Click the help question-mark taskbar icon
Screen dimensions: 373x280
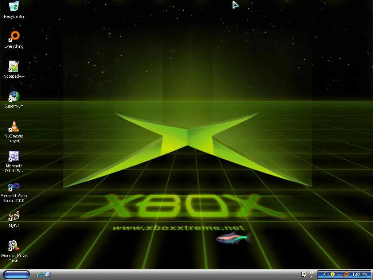pos(303,275)
